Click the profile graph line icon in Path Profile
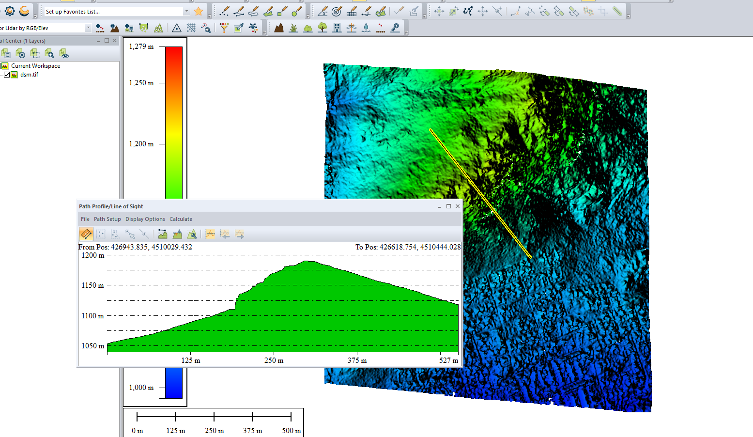 coord(210,234)
